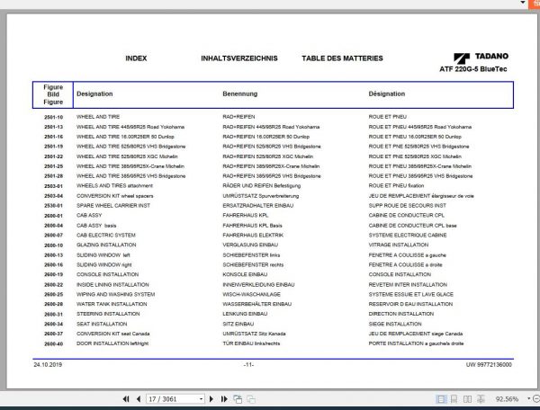Screen dimensions: 540x410
Task: Click figure number 2501-19
Action: pos(54,147)
